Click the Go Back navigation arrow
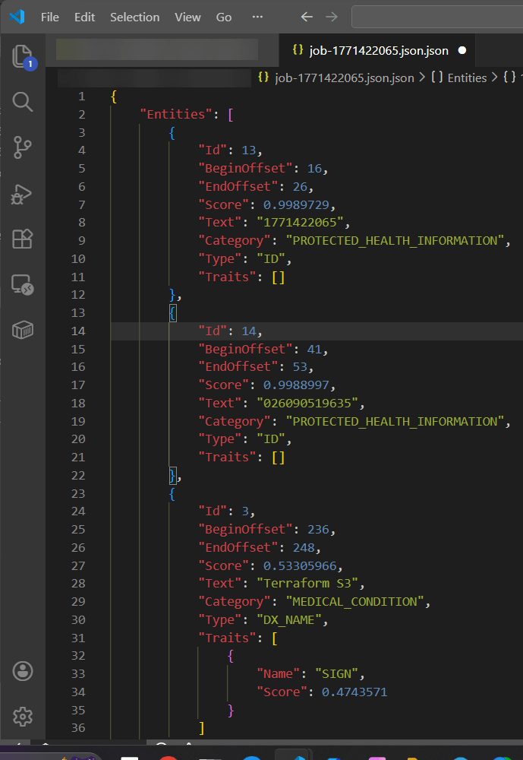Screen dimensions: 523x760 tap(307, 17)
